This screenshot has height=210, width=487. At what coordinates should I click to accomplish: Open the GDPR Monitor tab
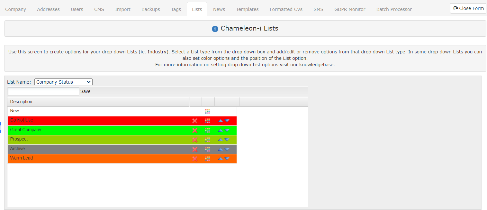pos(350,9)
